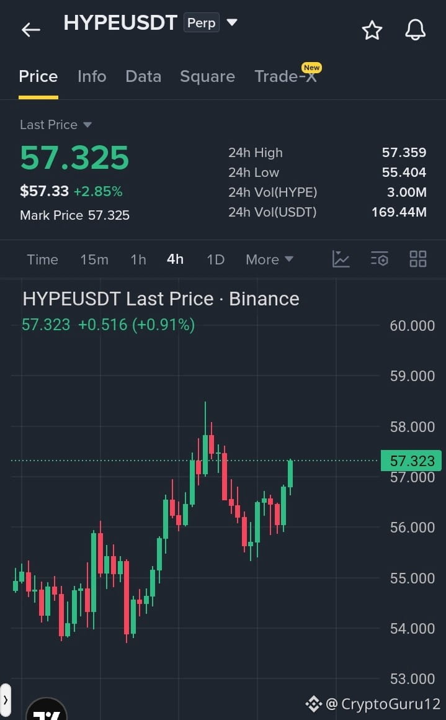Tap the Perp contract badge

click(x=202, y=22)
